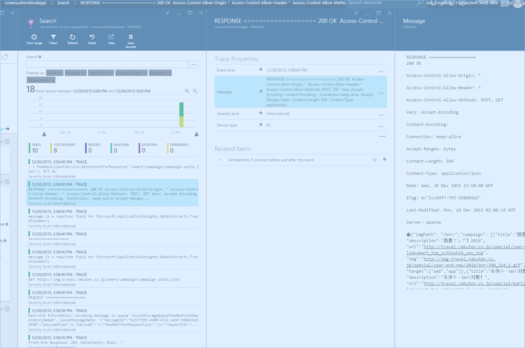Select the rcswesusherolocalappi breadcrumb
Image resolution: width=525 pixels, height=348 pixels.
(25, 3)
